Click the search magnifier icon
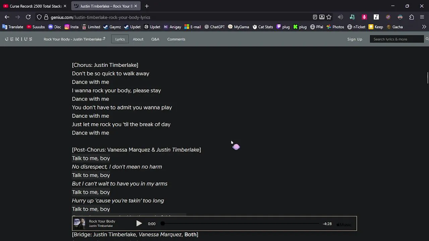This screenshot has width=429, height=241. [x=427, y=39]
